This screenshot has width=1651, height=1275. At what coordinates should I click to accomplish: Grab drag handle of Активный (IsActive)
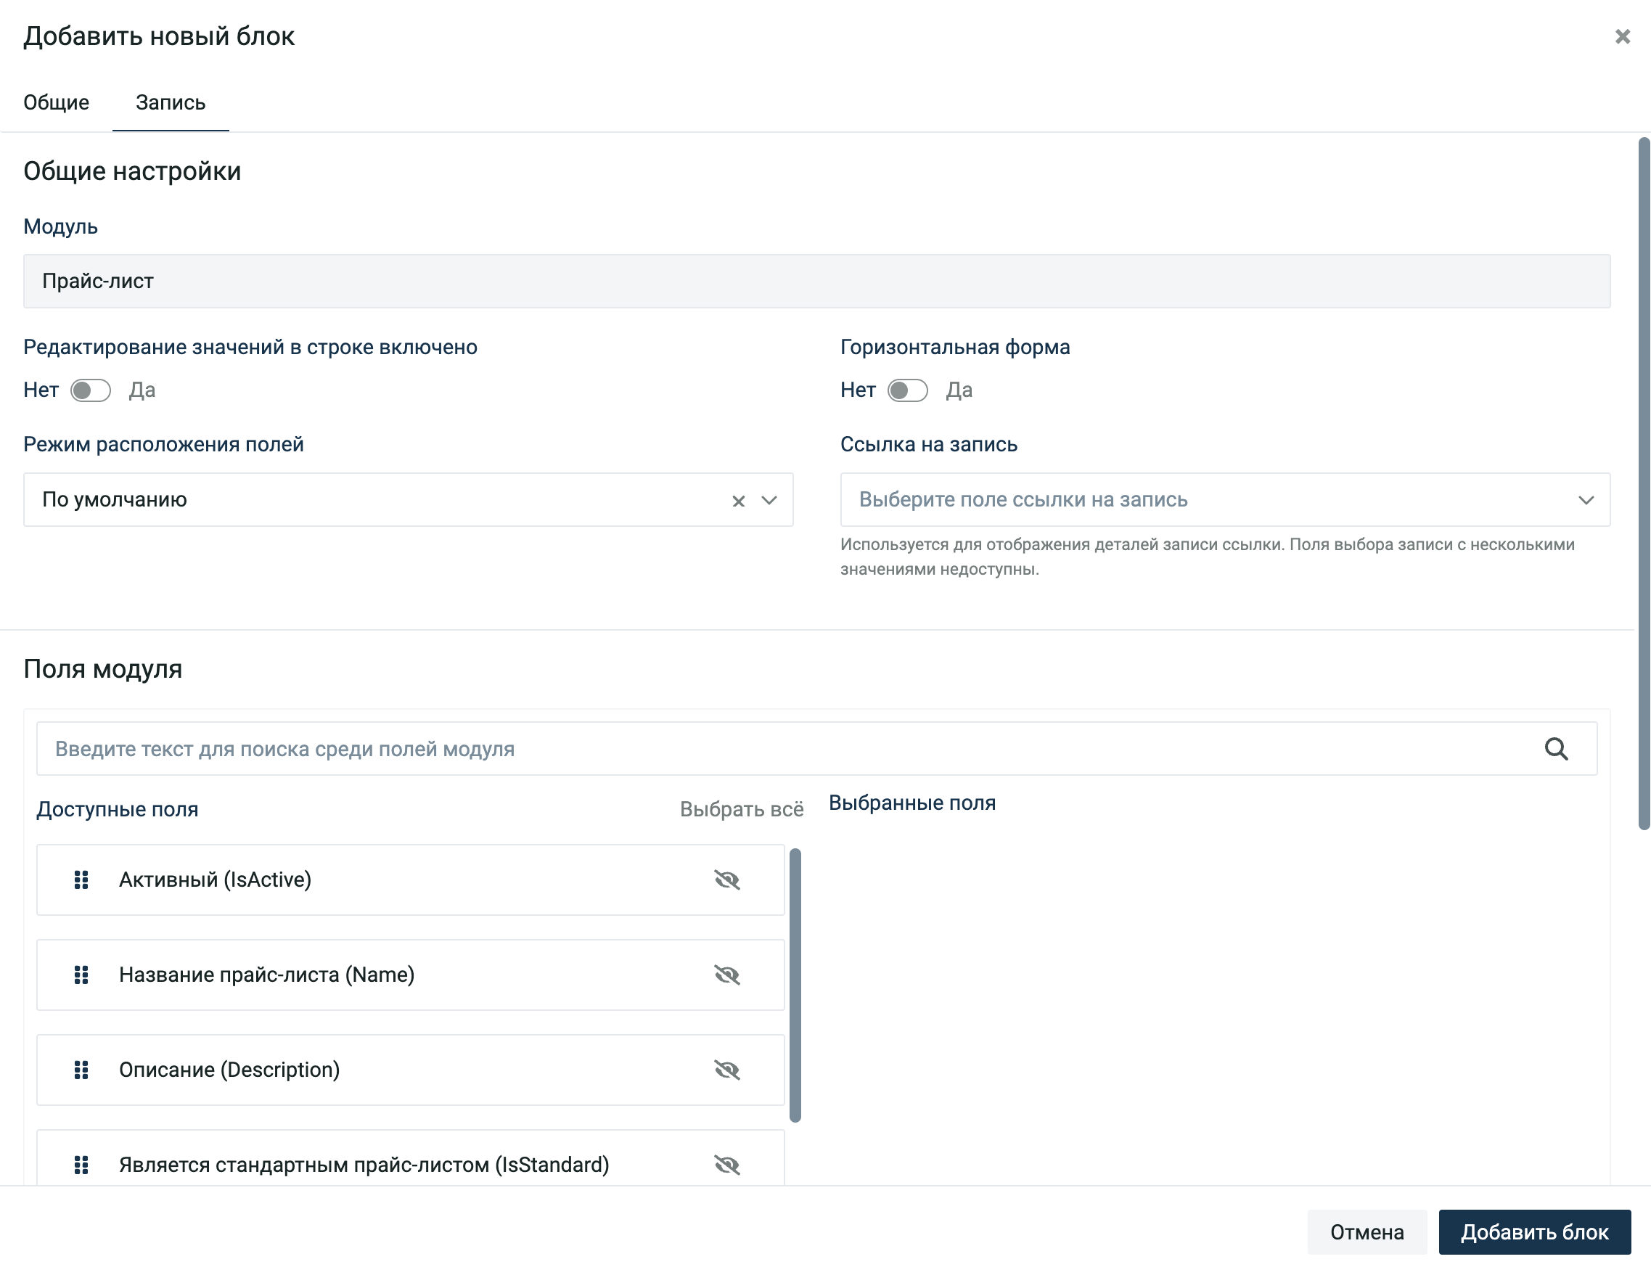pyautogui.click(x=81, y=880)
